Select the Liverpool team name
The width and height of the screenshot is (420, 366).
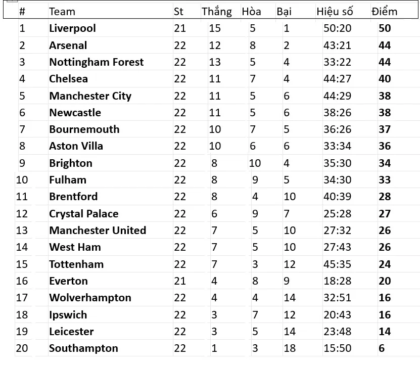click(x=72, y=28)
